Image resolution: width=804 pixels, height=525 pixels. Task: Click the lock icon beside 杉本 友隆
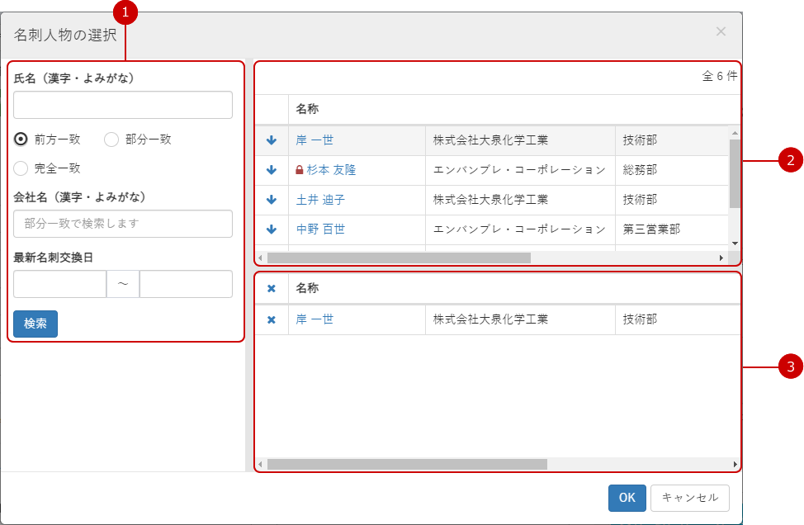[x=300, y=170]
